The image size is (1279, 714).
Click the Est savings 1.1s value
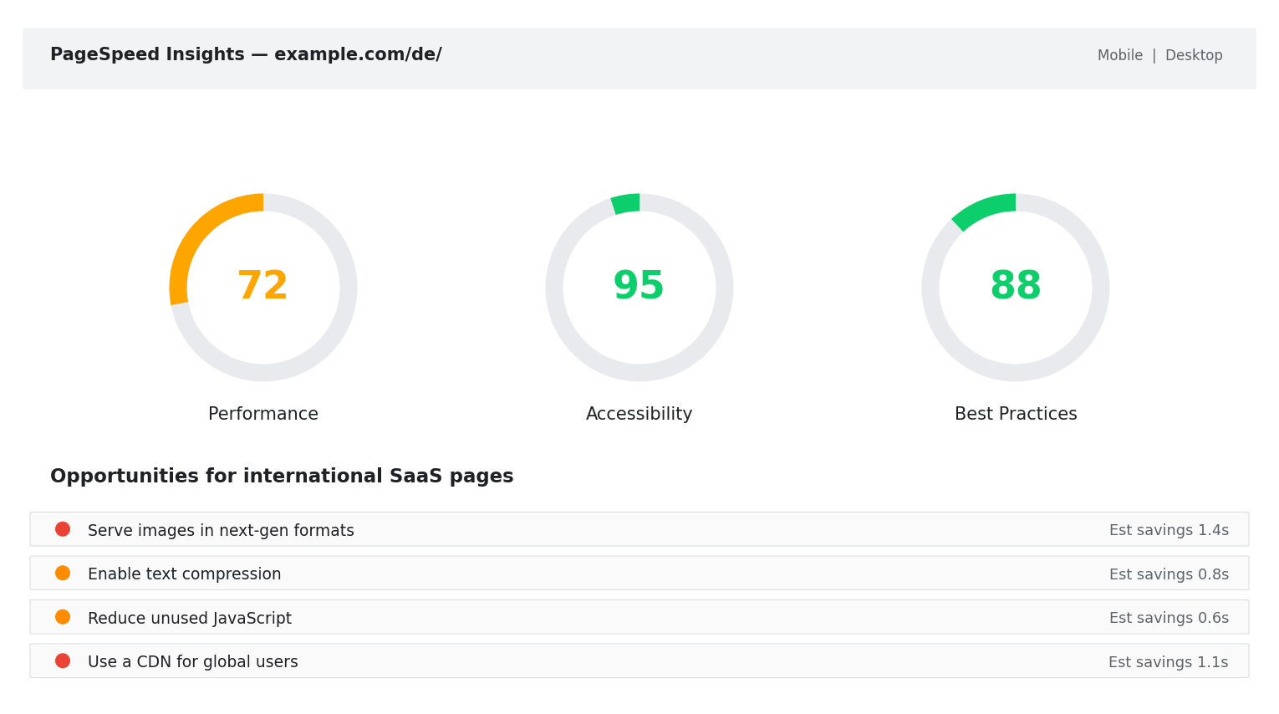point(1169,662)
